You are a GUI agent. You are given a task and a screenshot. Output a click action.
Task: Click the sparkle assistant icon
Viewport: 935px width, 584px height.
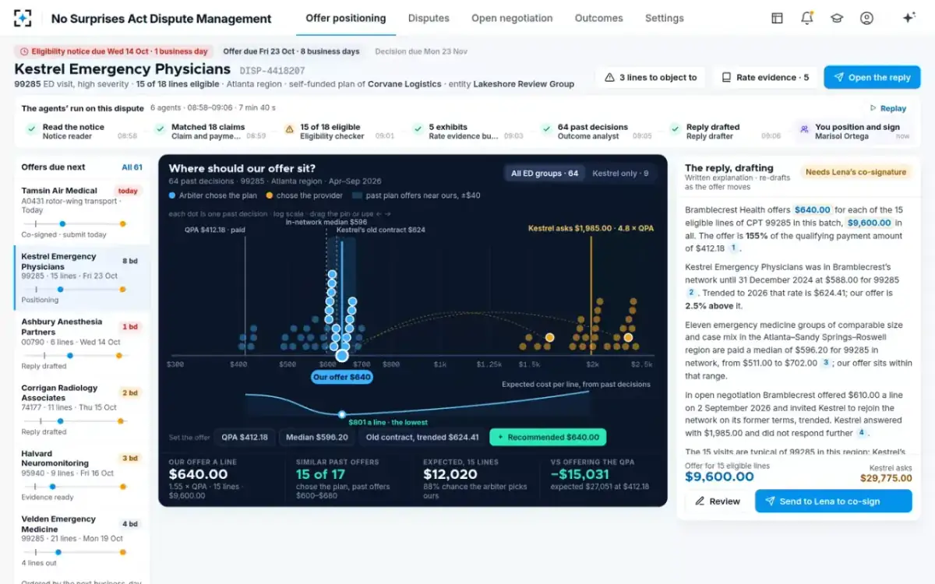[x=909, y=18]
